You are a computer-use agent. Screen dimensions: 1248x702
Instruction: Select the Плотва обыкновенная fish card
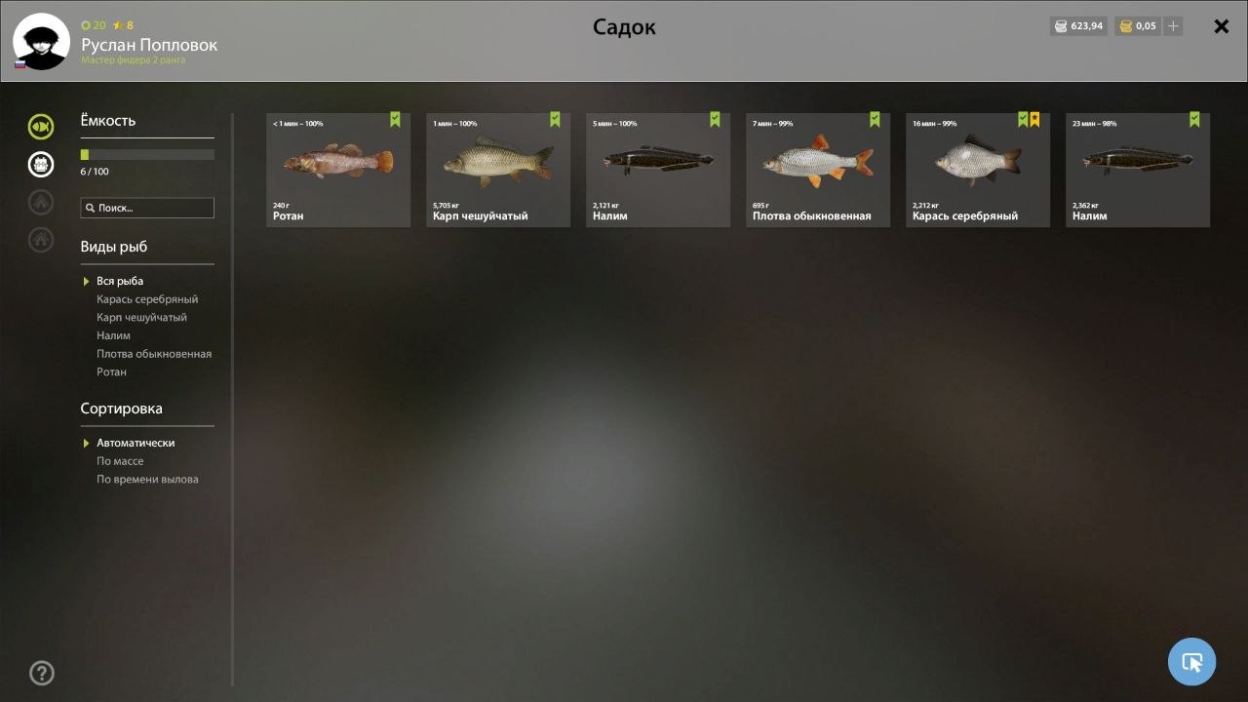pos(818,170)
